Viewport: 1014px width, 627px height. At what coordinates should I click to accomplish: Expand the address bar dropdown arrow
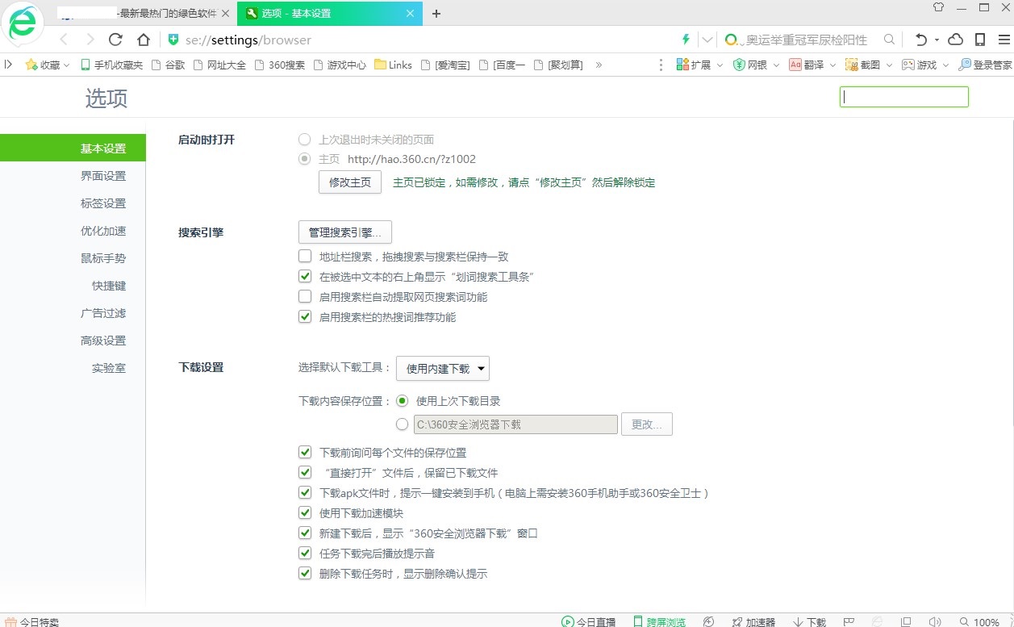pyautogui.click(x=707, y=40)
